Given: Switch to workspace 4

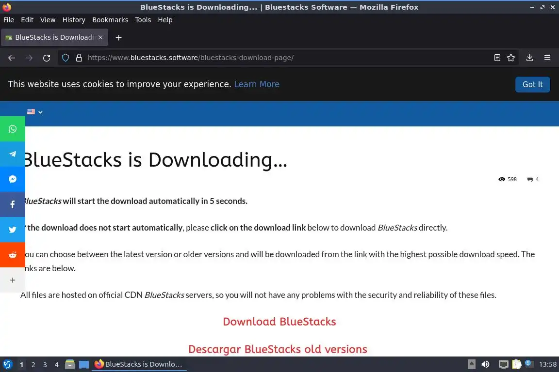Looking at the screenshot, I should pos(57,365).
